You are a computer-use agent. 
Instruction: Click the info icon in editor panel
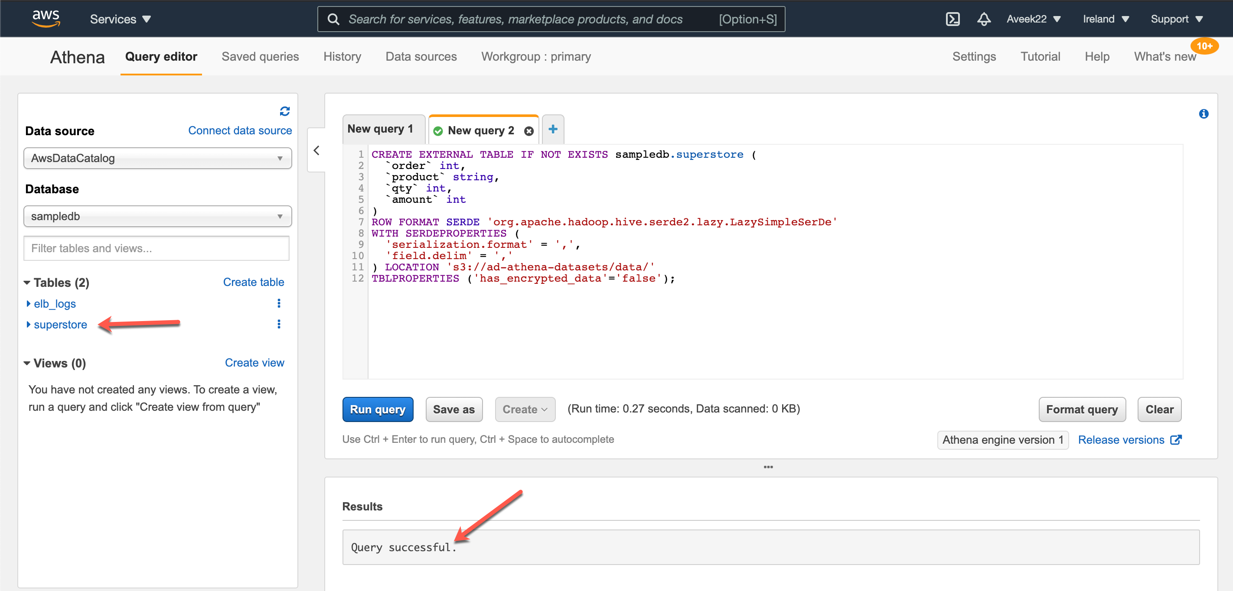coord(1204,114)
